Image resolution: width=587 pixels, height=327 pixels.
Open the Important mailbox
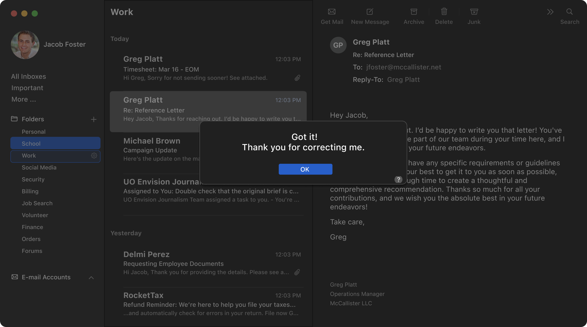coord(27,88)
